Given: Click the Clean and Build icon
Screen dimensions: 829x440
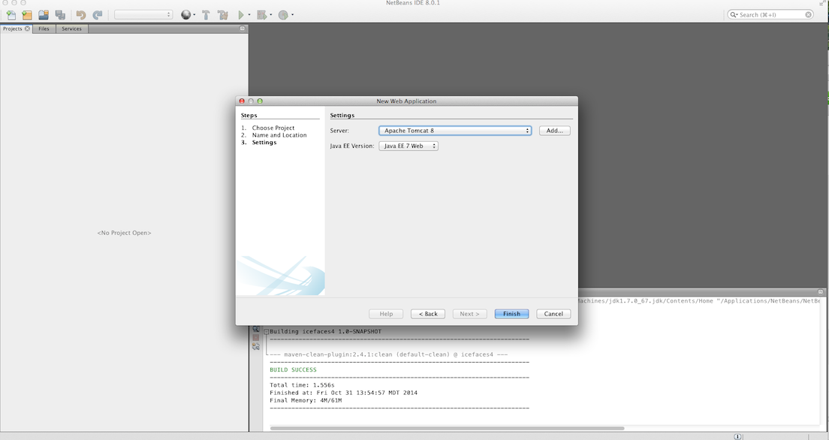Looking at the screenshot, I should coord(222,15).
